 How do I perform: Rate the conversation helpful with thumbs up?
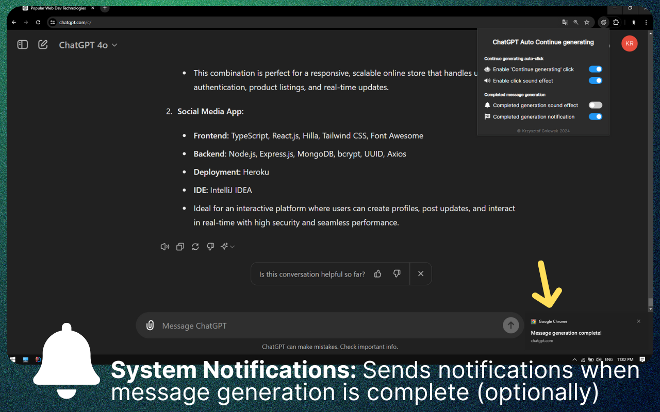pyautogui.click(x=378, y=274)
